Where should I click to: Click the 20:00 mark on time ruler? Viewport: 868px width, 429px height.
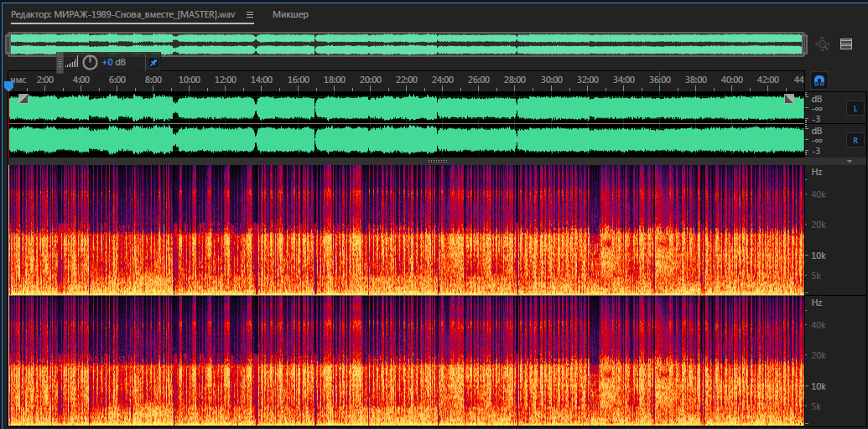(370, 80)
